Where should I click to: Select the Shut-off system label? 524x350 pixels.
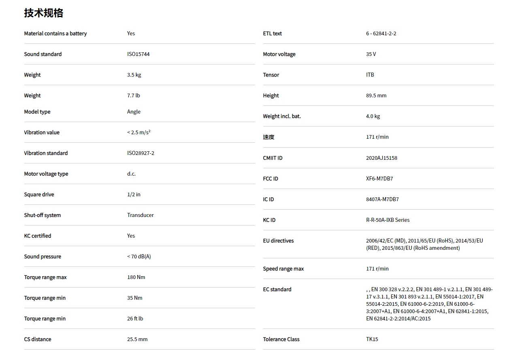click(43, 215)
